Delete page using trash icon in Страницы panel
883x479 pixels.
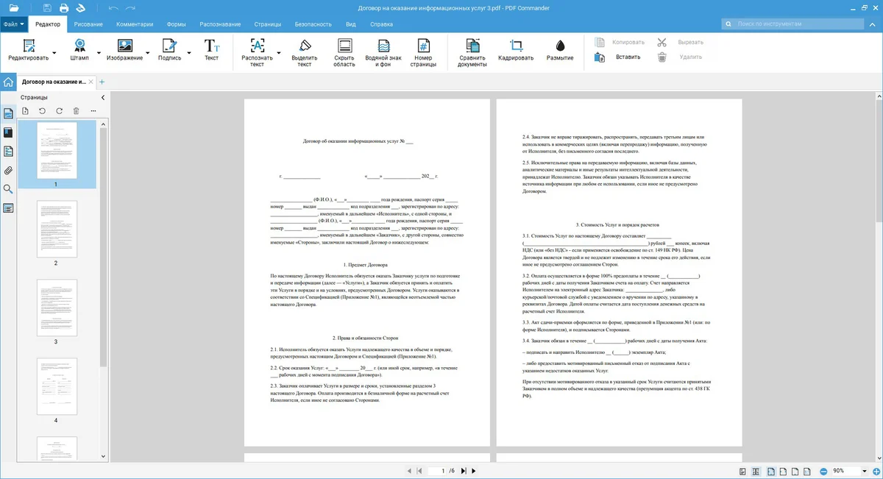(x=76, y=111)
